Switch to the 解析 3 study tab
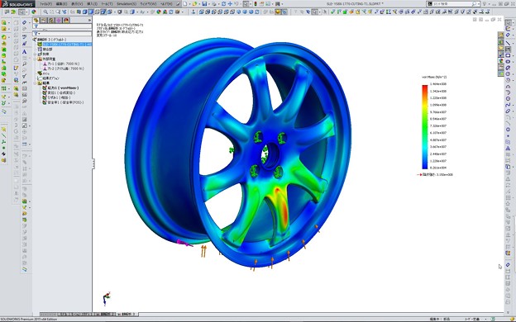 pyautogui.click(x=127, y=314)
